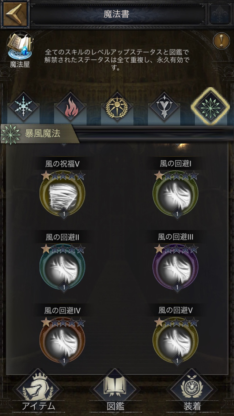Open the 図鑑 encyclopedia menu
Viewport: 234px width, 416px height.
point(116,391)
